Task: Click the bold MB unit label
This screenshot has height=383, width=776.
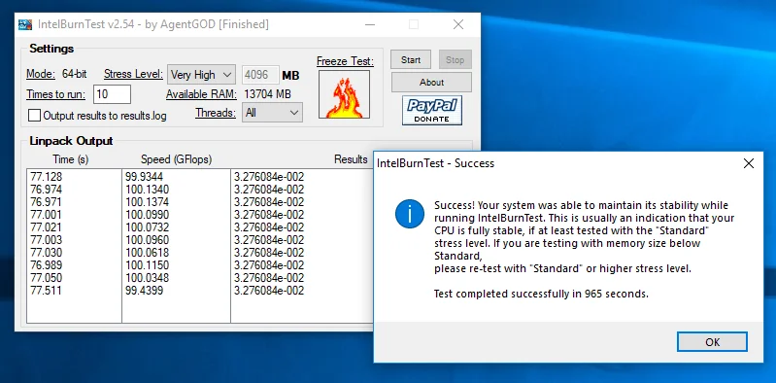Action: click(291, 75)
